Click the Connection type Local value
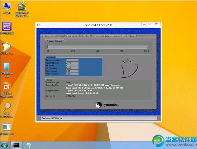The width and height of the screenshot is (197, 149). pos(68,82)
